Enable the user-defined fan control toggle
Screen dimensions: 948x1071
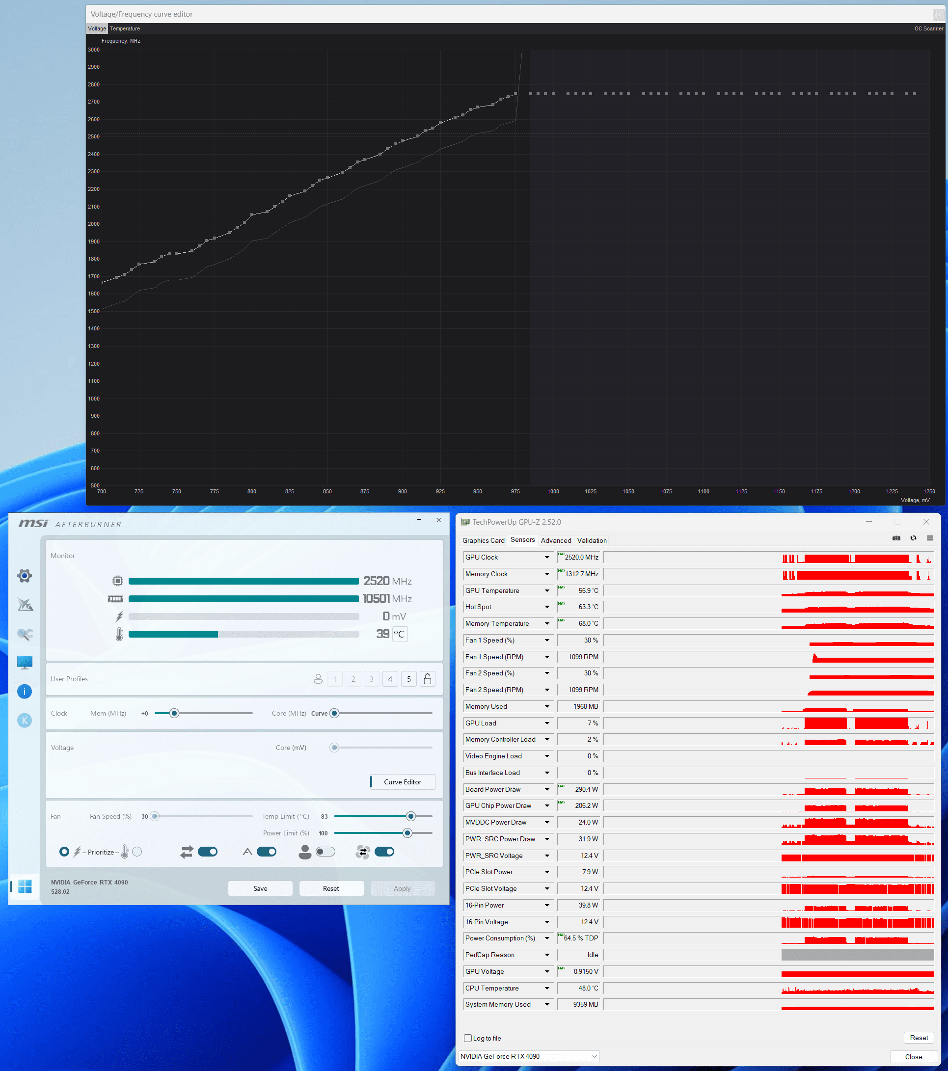click(x=325, y=852)
